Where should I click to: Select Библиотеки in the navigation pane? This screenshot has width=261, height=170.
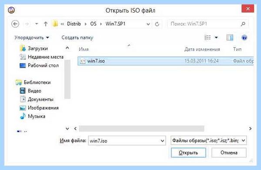tap(33, 82)
